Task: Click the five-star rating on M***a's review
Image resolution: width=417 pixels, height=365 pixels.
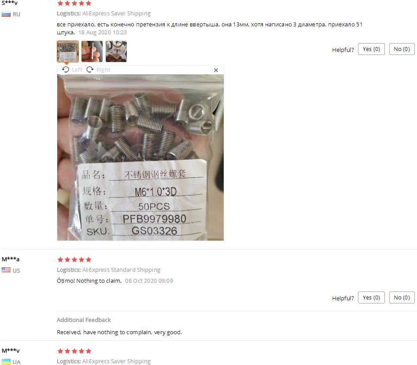Action: [x=74, y=259]
